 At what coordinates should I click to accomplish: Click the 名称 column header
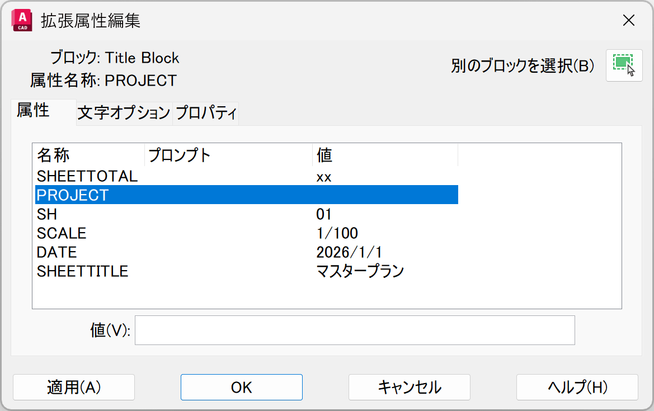click(88, 155)
